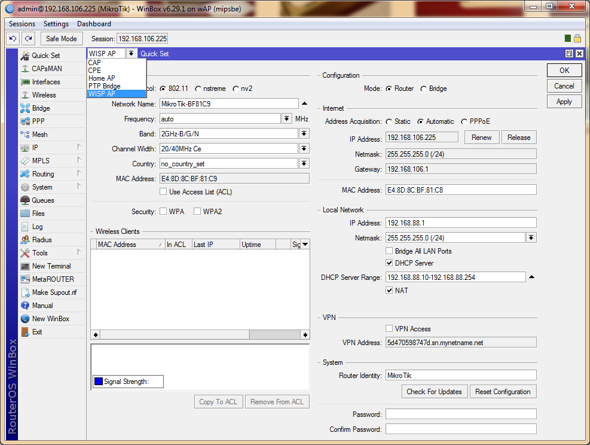Open the Settings menu
The width and height of the screenshot is (590, 445).
pyautogui.click(x=56, y=24)
